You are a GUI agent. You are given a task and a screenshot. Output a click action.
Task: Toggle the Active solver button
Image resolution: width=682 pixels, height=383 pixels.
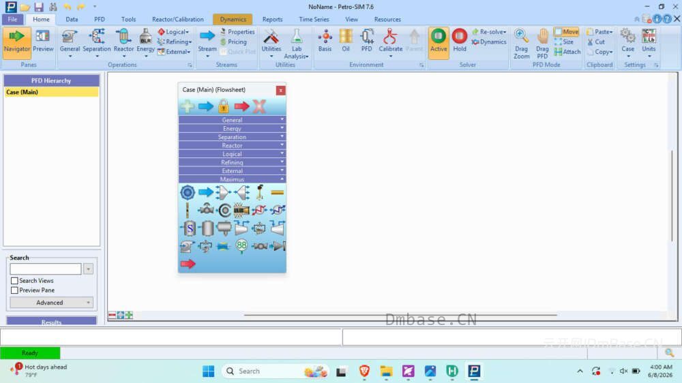pyautogui.click(x=439, y=42)
